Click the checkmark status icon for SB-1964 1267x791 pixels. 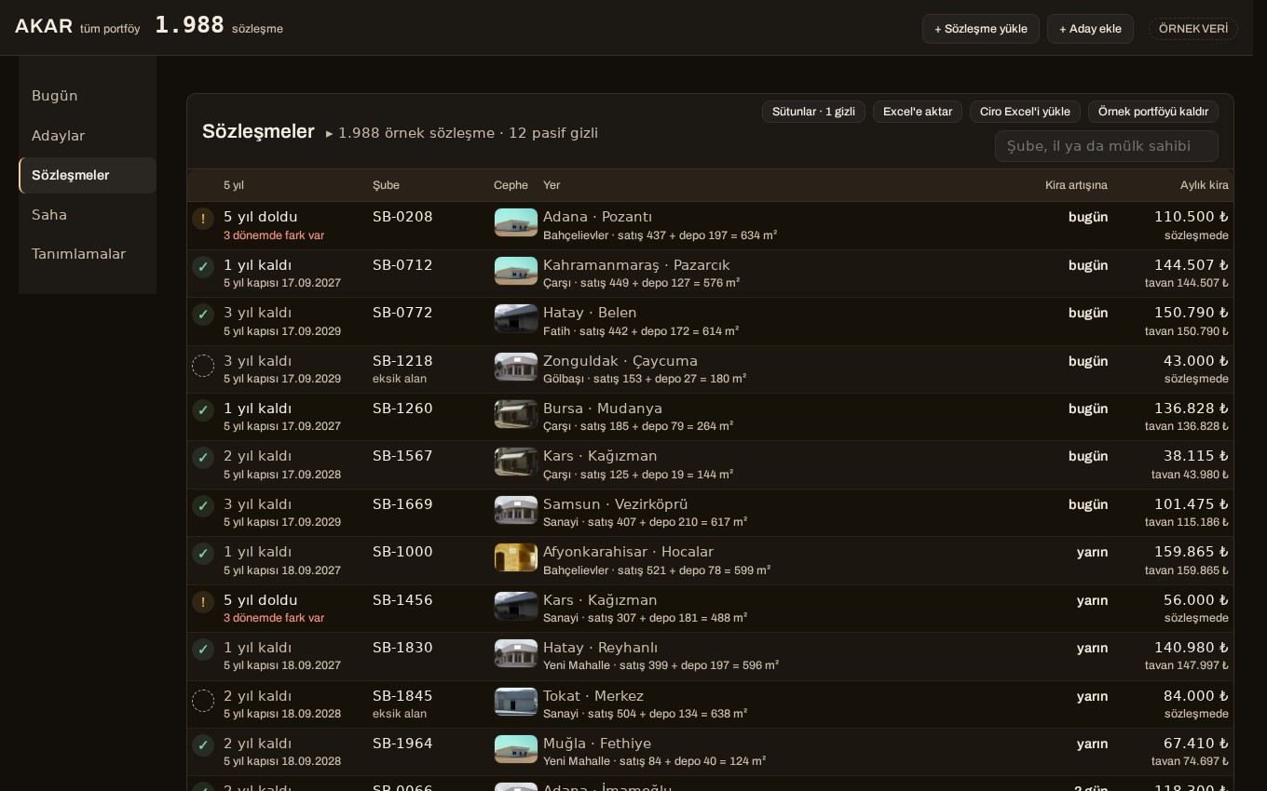(x=203, y=745)
